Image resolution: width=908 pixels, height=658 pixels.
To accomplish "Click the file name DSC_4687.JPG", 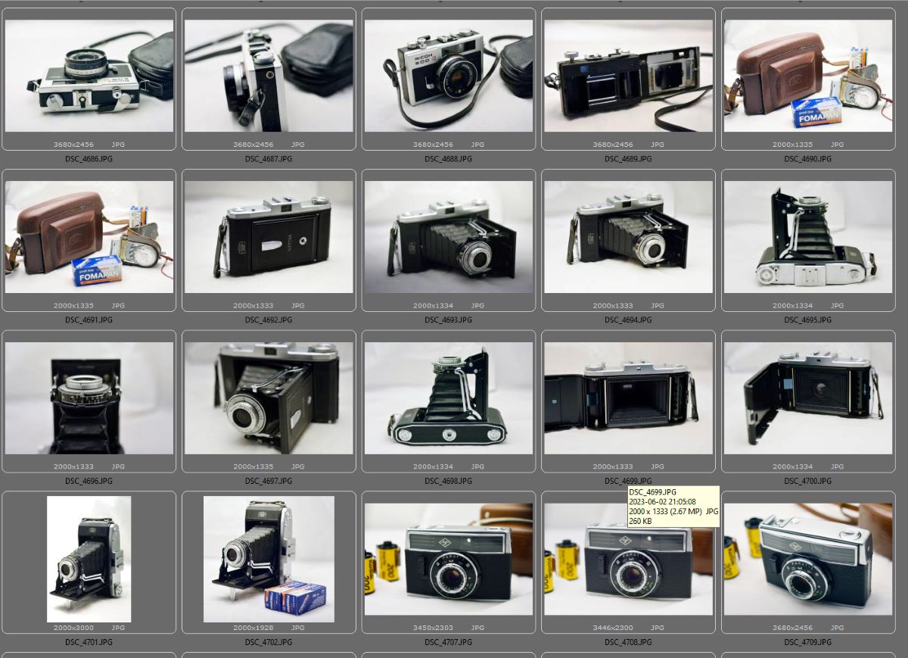I will pyautogui.click(x=269, y=159).
